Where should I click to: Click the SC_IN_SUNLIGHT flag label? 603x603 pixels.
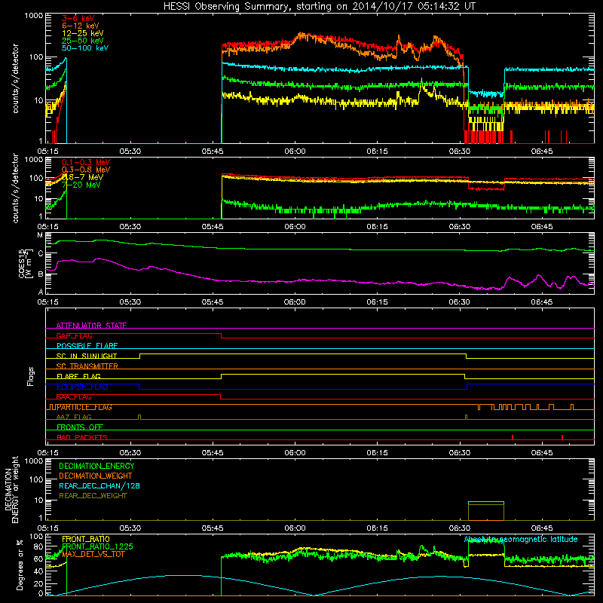[87, 356]
